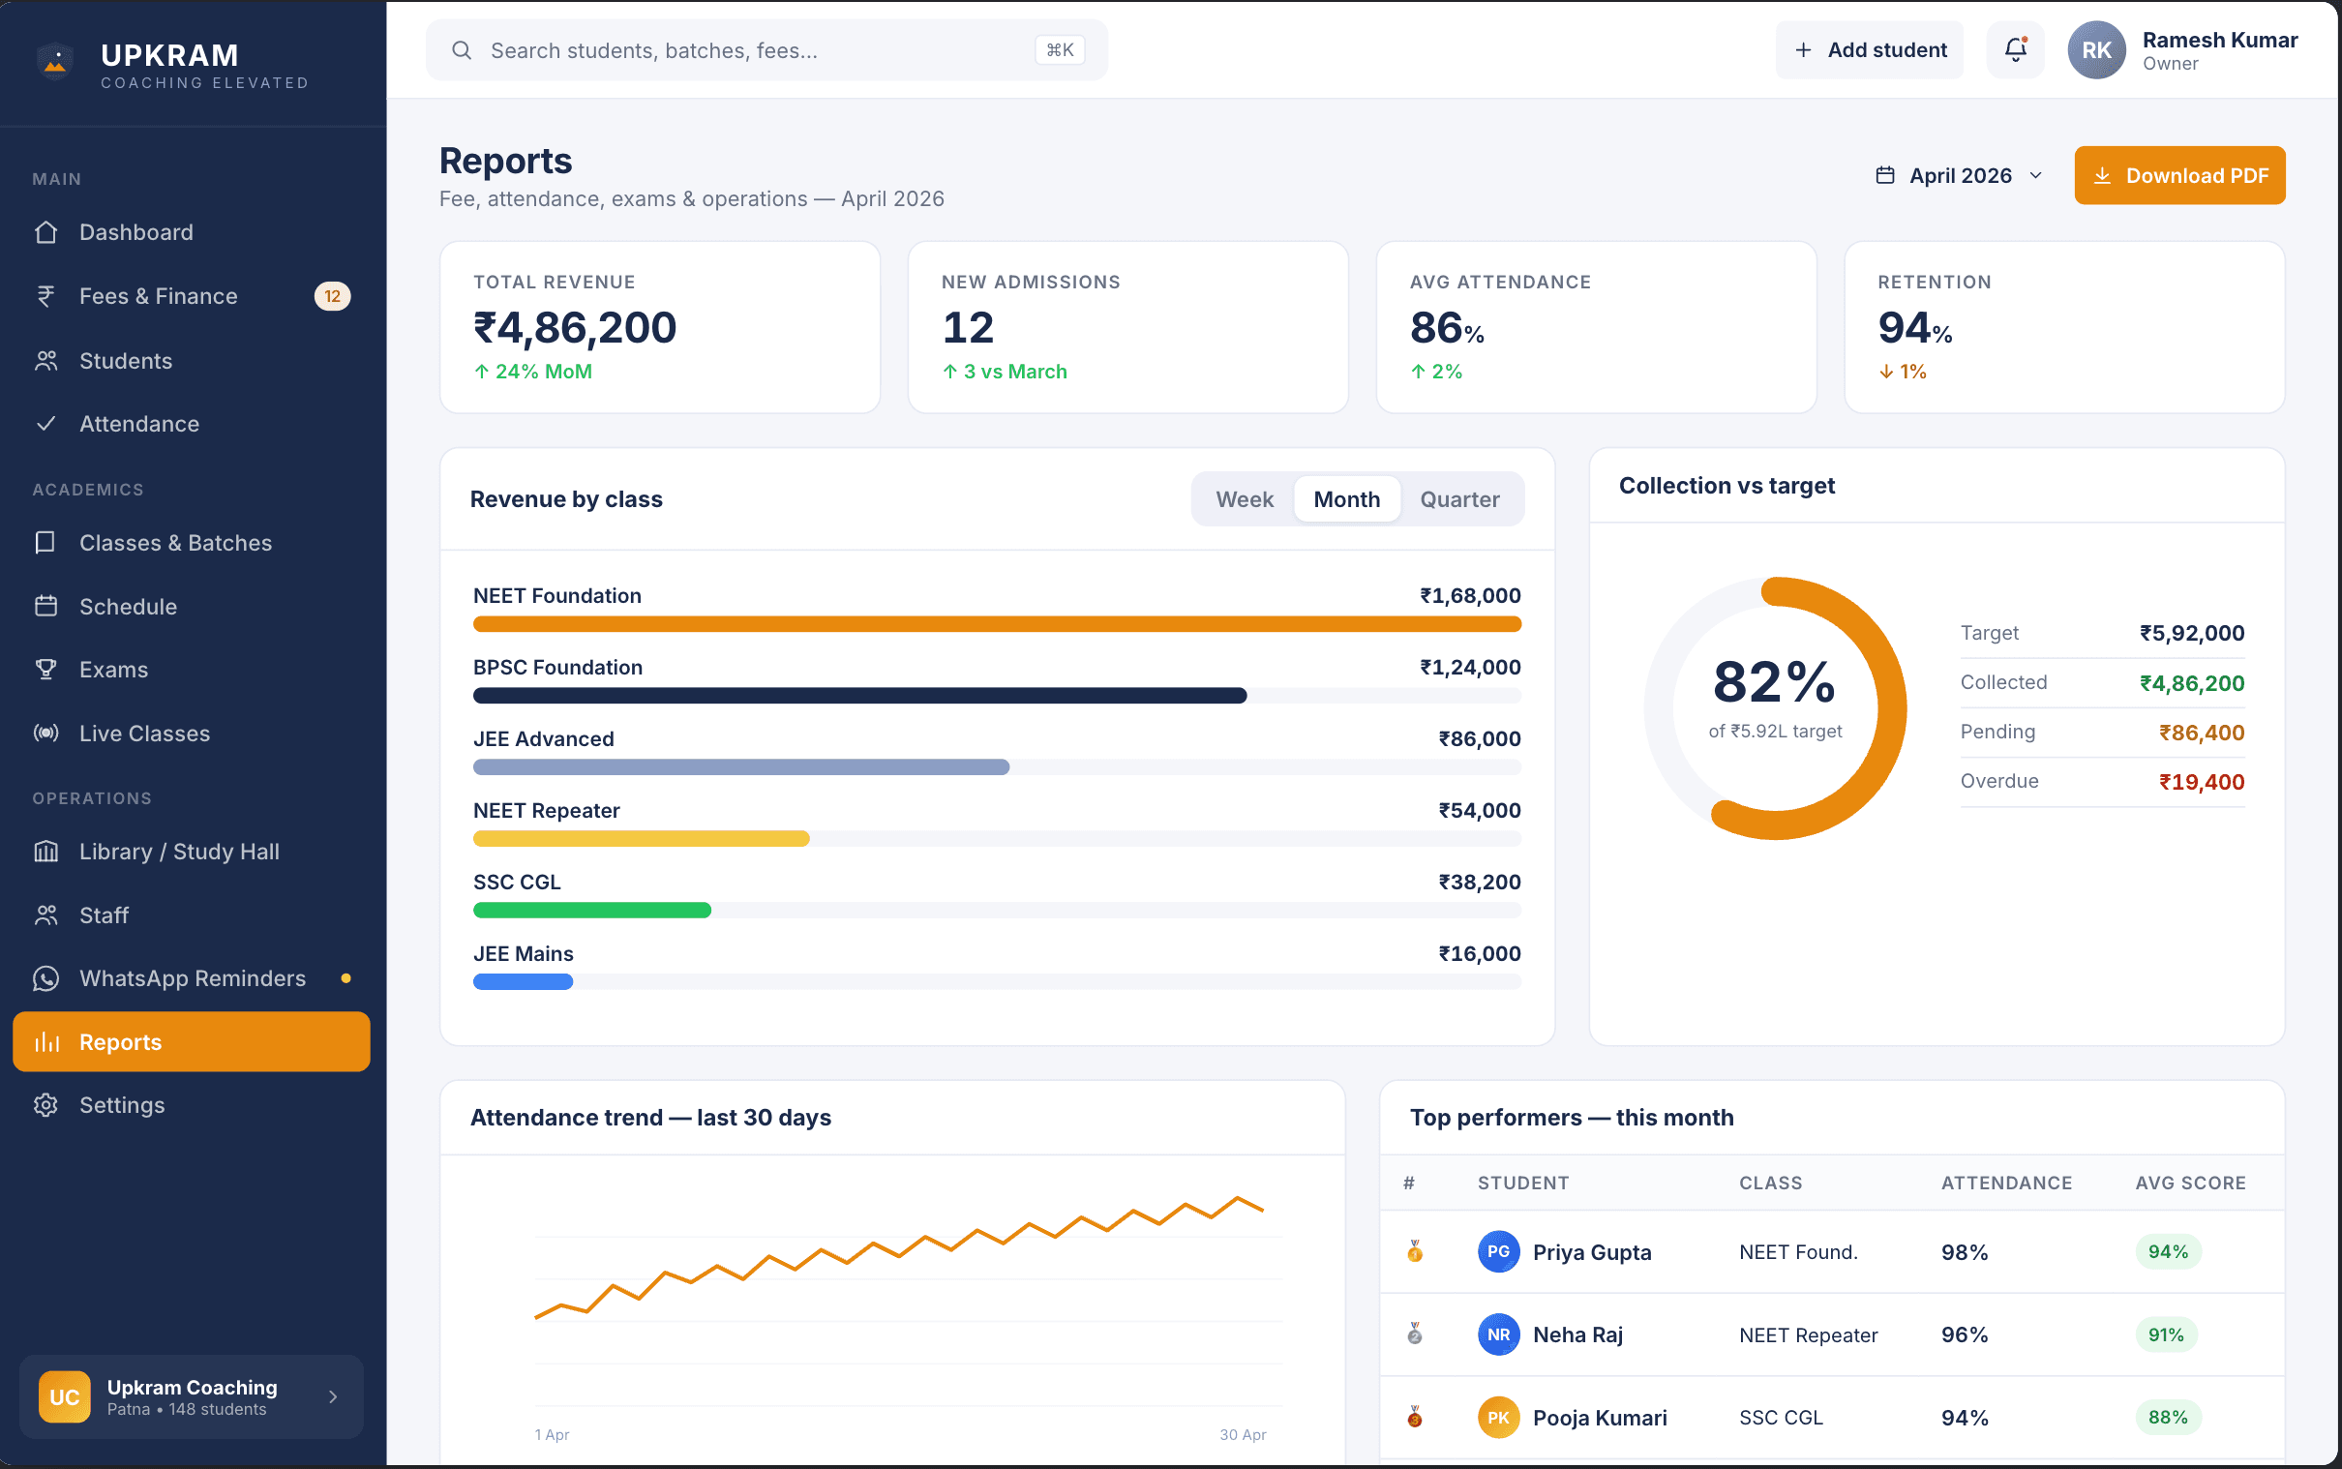The height and width of the screenshot is (1469, 2342).
Task: Select the Fees & Finance sidebar icon
Action: point(45,295)
